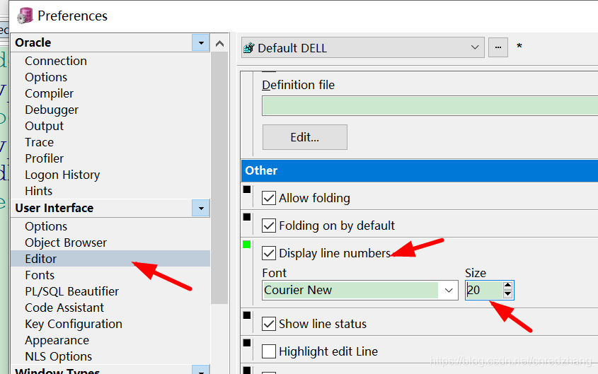Collapse the Window Types section arrow
This screenshot has height=374, width=598.
pyautogui.click(x=200, y=370)
